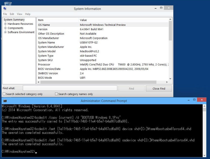Click Command Prompt scroll up arrow
The image size is (210, 159).
pos(204,106)
